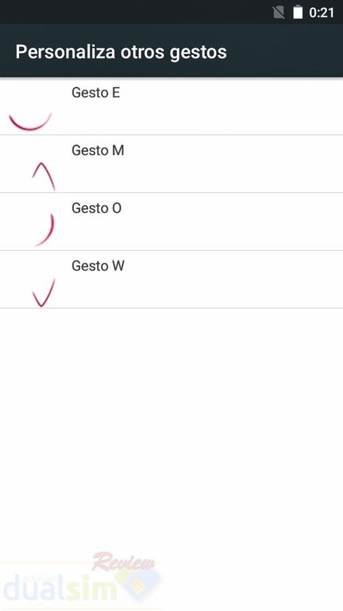Tap the battery icon in status bar
Image resolution: width=343 pixels, height=611 pixels.
pyautogui.click(x=298, y=12)
